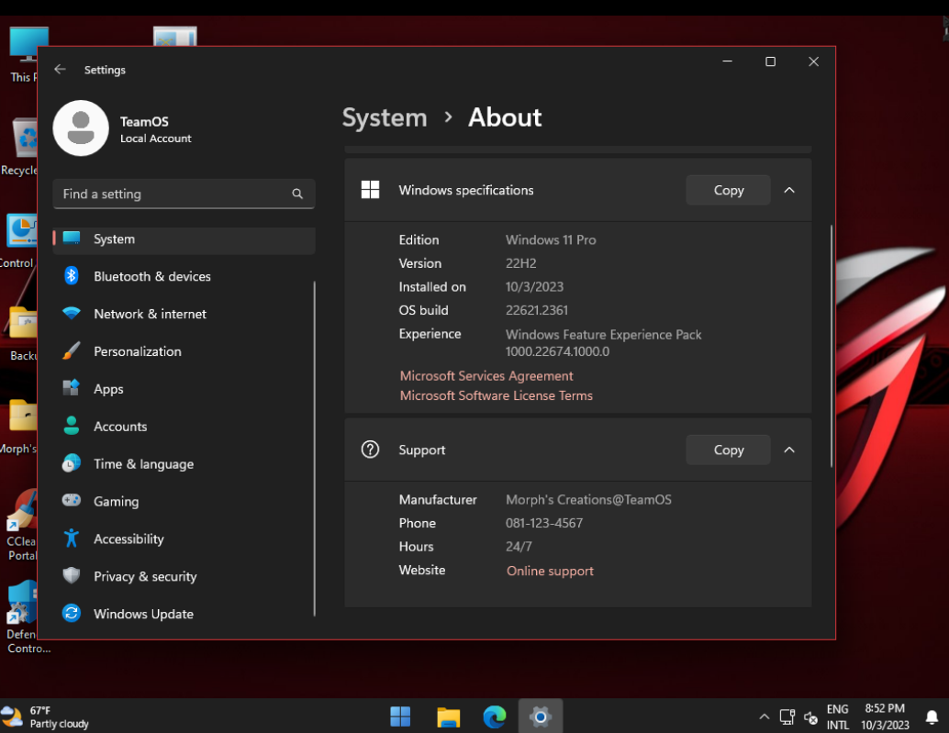Collapse the Windows specifications section
This screenshot has width=949, height=733.
tap(789, 190)
